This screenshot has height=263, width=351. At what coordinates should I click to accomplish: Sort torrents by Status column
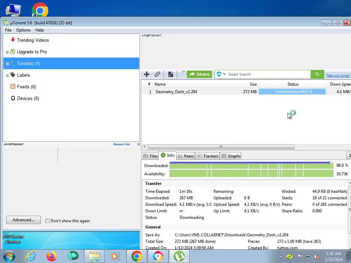[x=293, y=84]
